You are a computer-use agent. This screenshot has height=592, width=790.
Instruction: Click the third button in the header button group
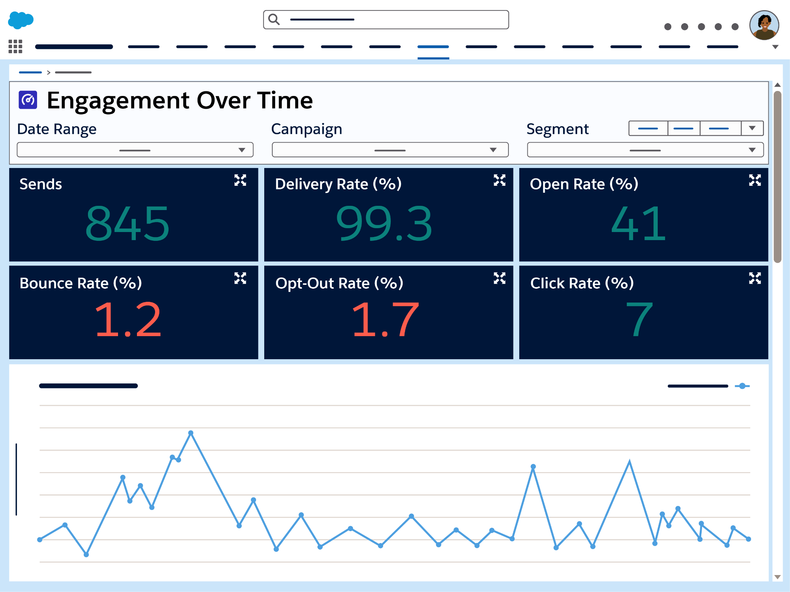click(x=721, y=128)
